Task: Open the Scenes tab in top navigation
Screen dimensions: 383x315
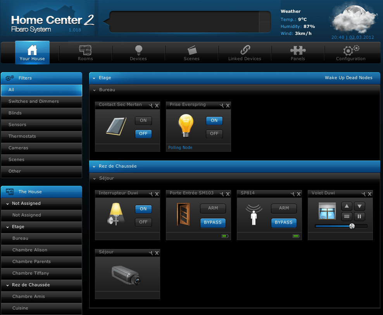Action: [191, 53]
